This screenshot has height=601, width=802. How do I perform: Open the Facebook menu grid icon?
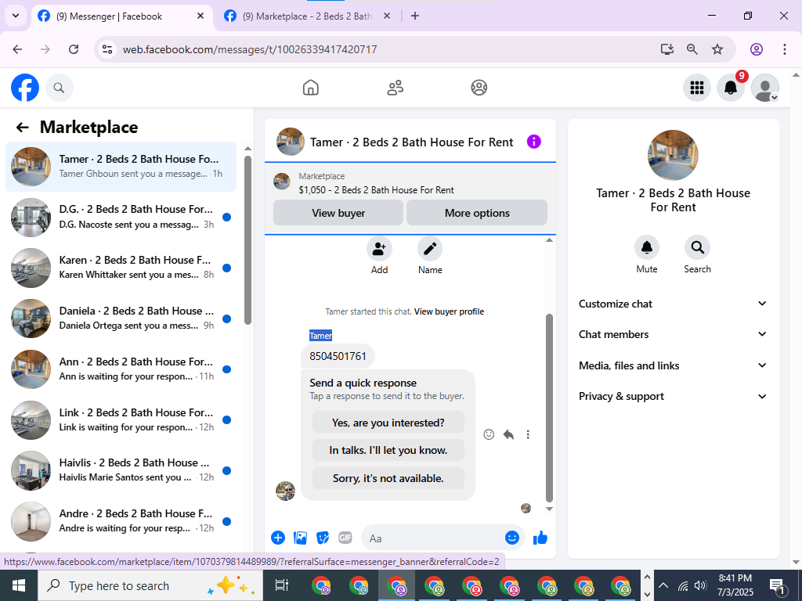pyautogui.click(x=696, y=88)
